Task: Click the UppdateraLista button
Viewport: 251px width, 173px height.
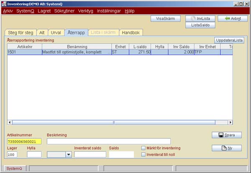Action: [x=229, y=40]
